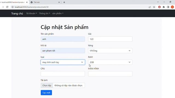Click the 'Tải ảnh' label

pyautogui.click(x=44, y=80)
